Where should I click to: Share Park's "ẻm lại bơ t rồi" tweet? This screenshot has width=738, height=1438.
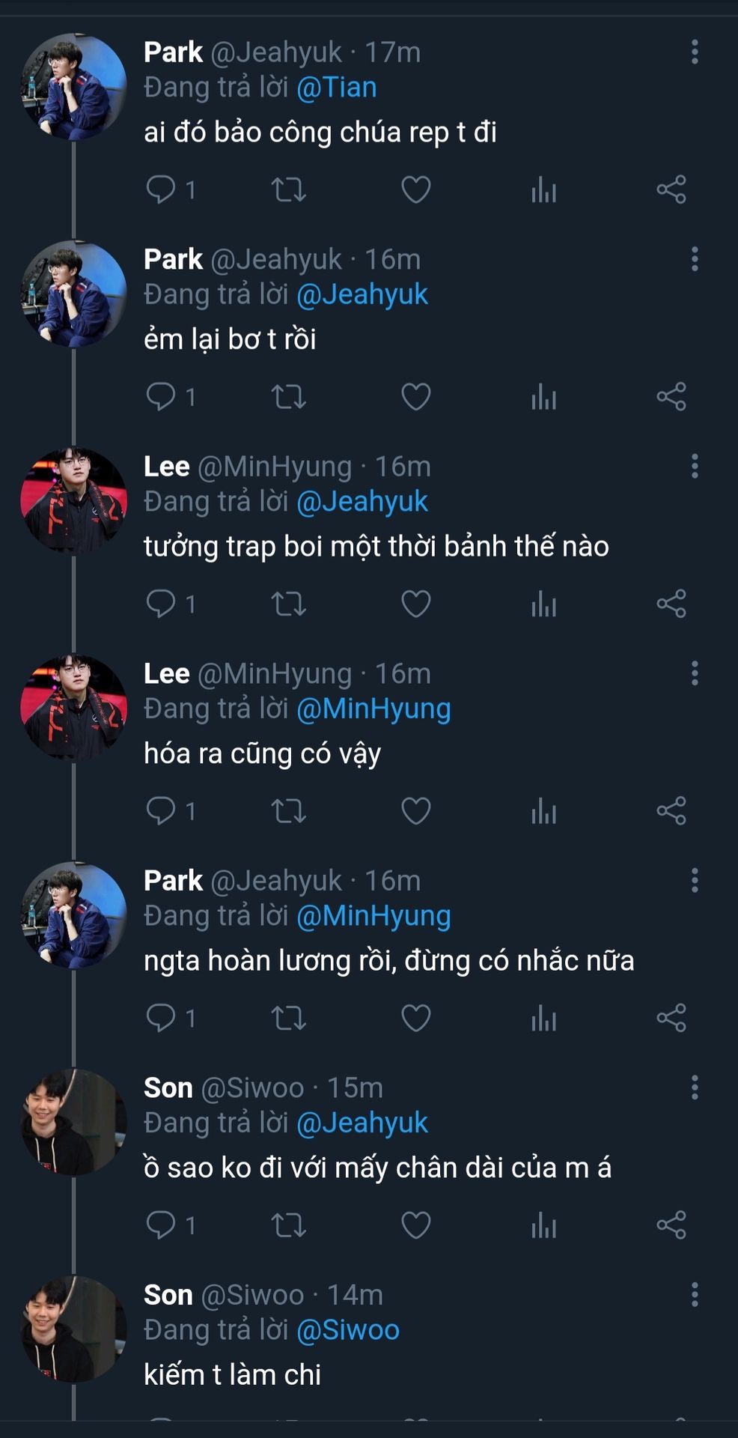point(671,397)
